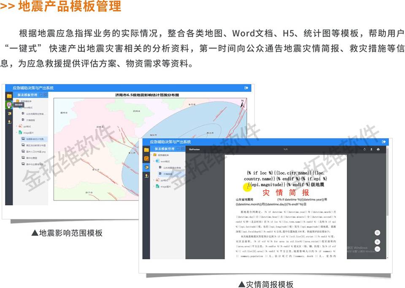Click second small icon beside 报表模板管理 in brief window
This screenshot has width=405, height=288.
[183, 149]
